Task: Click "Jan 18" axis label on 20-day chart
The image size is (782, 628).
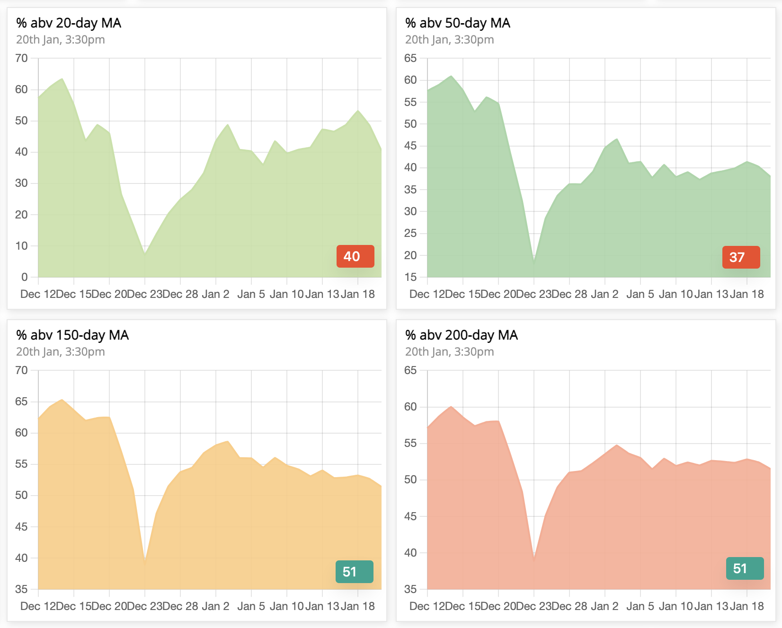Action: point(358,294)
